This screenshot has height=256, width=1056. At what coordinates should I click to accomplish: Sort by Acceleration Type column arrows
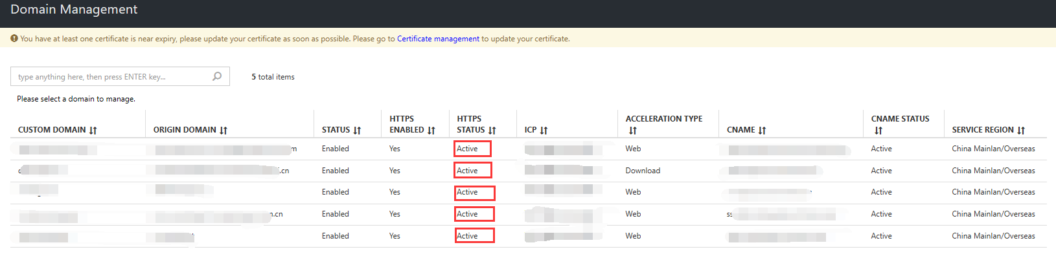633,131
